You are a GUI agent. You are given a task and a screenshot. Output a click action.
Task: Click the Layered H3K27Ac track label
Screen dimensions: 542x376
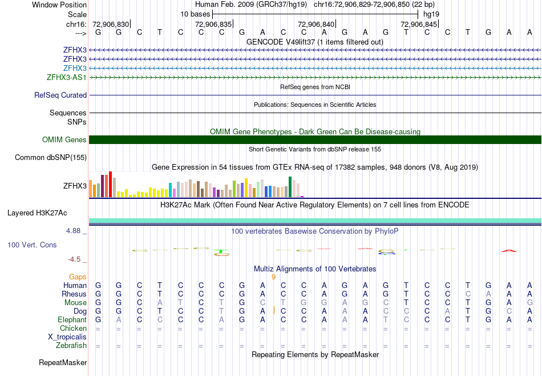pos(37,213)
